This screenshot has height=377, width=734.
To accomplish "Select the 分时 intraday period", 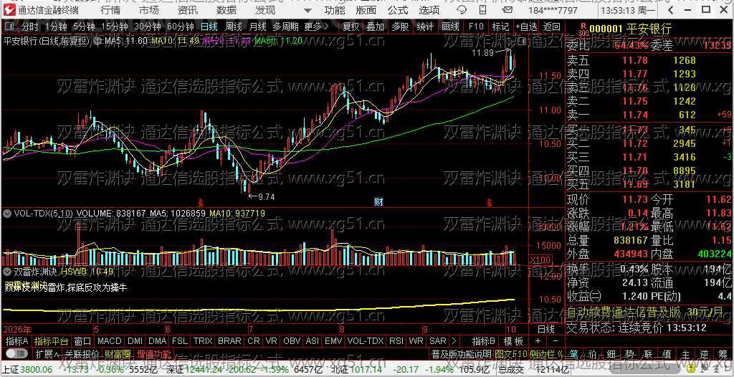I will point(29,27).
